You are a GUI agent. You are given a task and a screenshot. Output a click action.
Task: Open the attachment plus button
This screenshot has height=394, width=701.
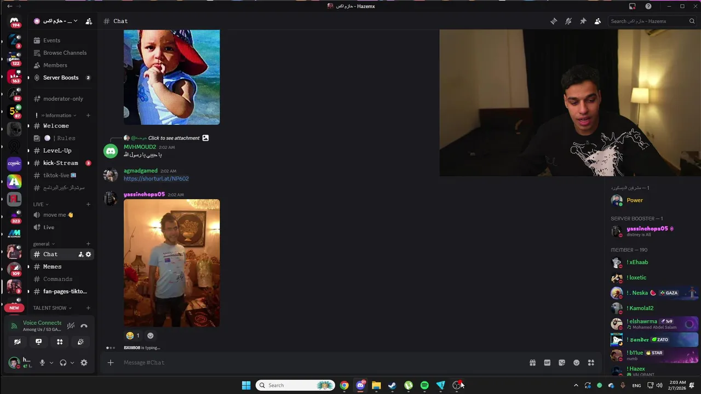tap(111, 363)
